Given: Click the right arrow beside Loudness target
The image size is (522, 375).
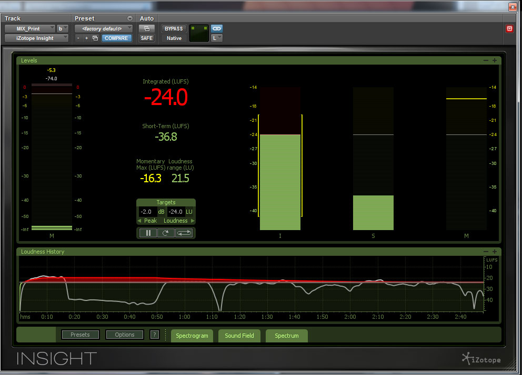Looking at the screenshot, I should pyautogui.click(x=193, y=221).
